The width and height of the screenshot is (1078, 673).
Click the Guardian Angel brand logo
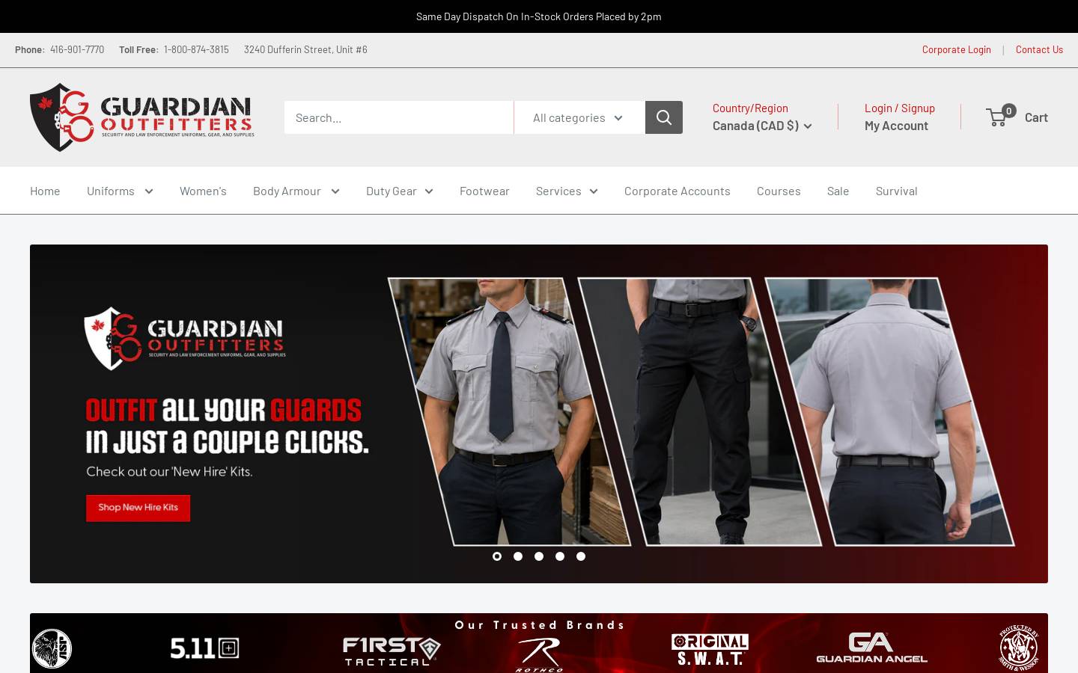(871, 648)
